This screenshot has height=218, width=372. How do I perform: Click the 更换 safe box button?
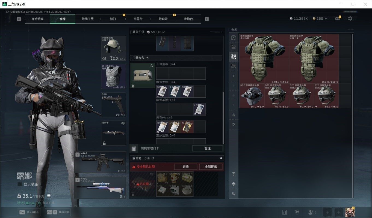click(x=186, y=167)
